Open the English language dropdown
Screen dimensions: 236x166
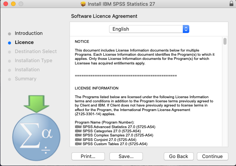click(x=149, y=29)
